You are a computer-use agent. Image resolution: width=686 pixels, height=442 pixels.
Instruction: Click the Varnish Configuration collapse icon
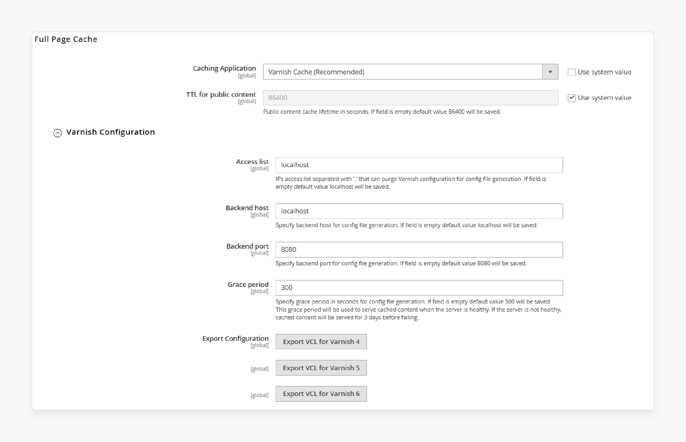(57, 132)
